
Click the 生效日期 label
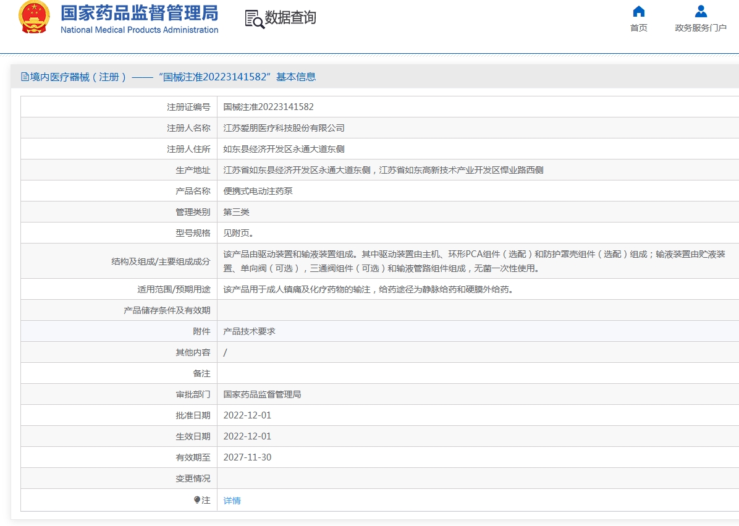[x=193, y=436]
